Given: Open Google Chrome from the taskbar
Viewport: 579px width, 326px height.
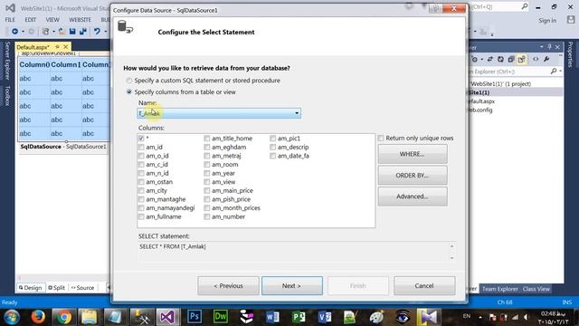Looking at the screenshot, I should point(64,317).
